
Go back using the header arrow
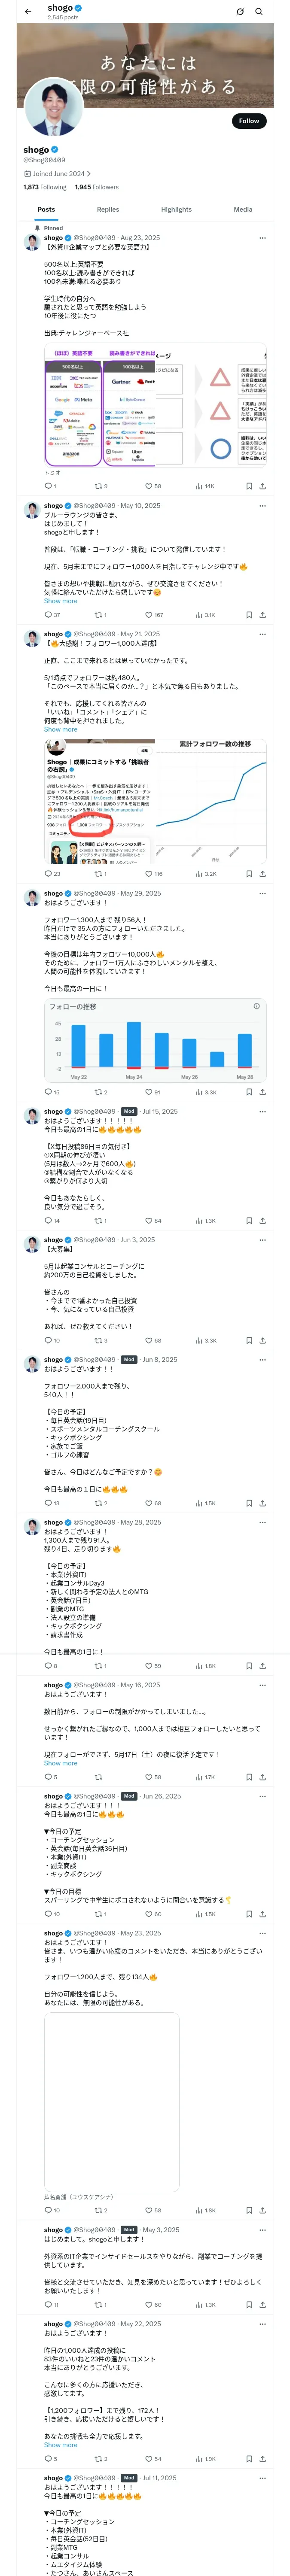(x=28, y=11)
